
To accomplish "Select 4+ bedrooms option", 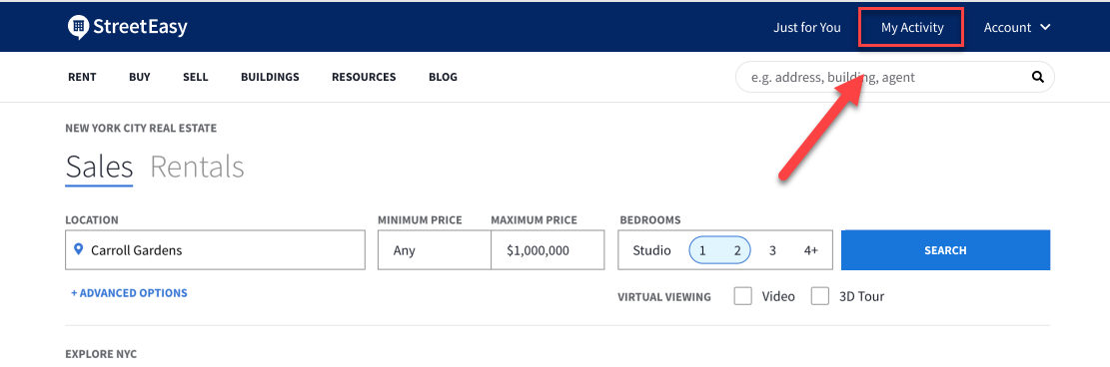I will coord(811,250).
